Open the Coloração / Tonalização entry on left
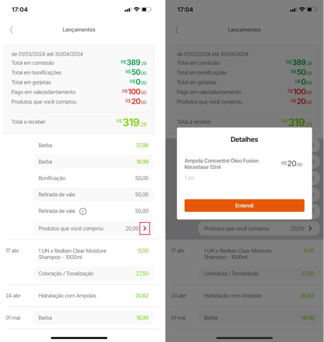This screenshot has height=342, width=324. coord(93,273)
